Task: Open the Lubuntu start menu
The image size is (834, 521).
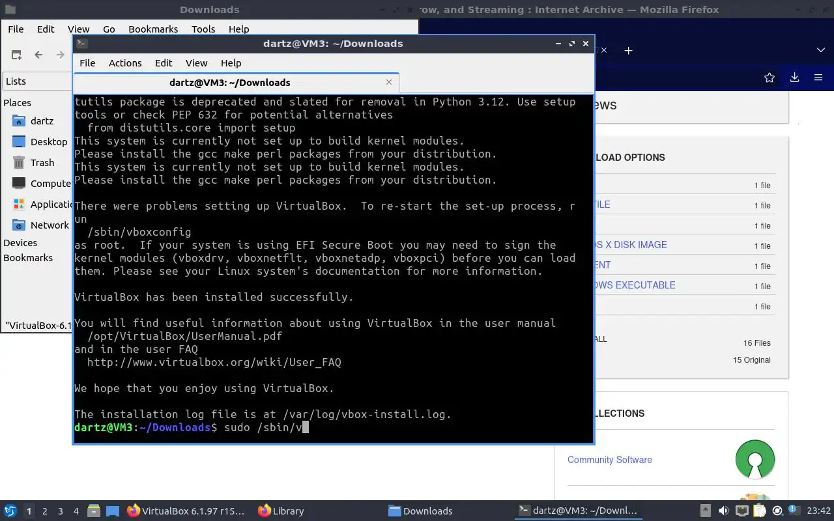Action: tap(10, 511)
